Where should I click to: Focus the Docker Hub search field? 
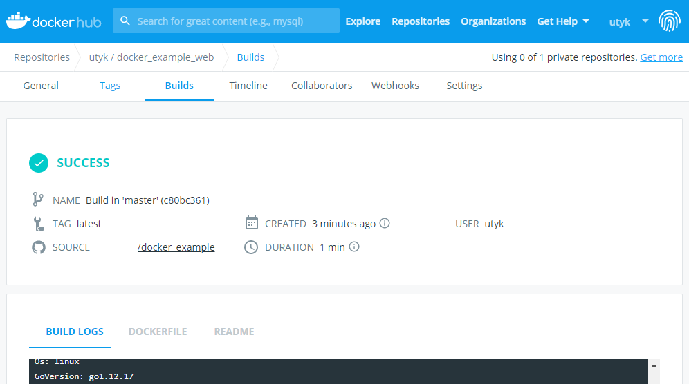[x=226, y=21]
